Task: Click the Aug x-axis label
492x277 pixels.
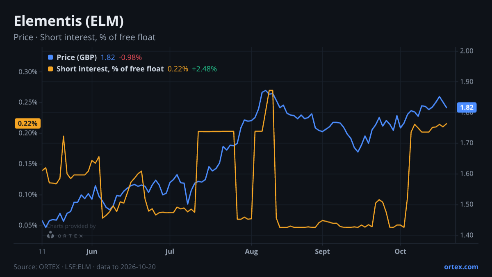Action: [x=251, y=252]
